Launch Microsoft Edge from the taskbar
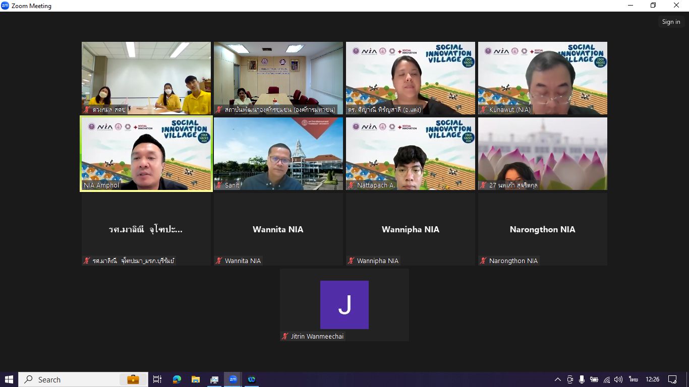This screenshot has height=387, width=689. coord(177,379)
